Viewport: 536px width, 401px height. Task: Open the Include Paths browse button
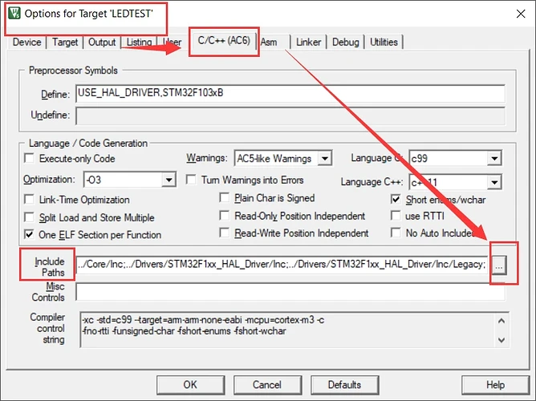pyautogui.click(x=500, y=265)
